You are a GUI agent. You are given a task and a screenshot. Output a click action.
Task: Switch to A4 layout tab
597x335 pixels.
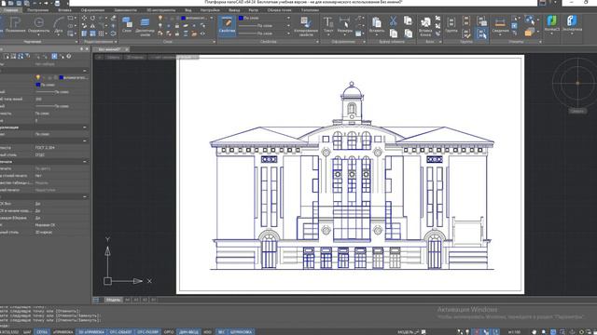coord(127,300)
